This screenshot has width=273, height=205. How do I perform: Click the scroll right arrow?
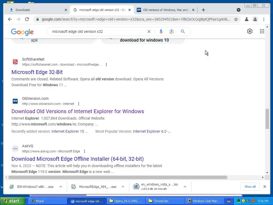(x=263, y=178)
